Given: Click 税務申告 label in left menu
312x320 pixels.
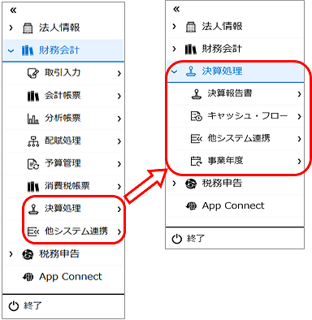Looking at the screenshot, I should pyautogui.click(x=59, y=254).
